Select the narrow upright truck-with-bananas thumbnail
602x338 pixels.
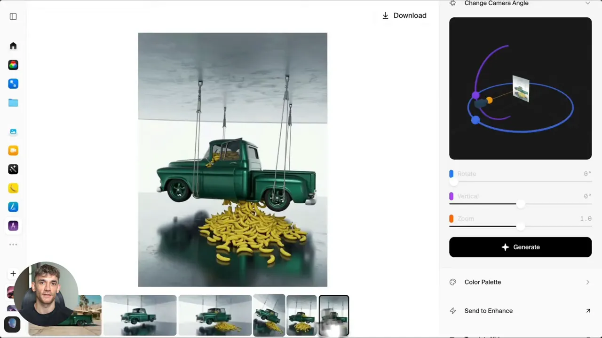point(301,315)
